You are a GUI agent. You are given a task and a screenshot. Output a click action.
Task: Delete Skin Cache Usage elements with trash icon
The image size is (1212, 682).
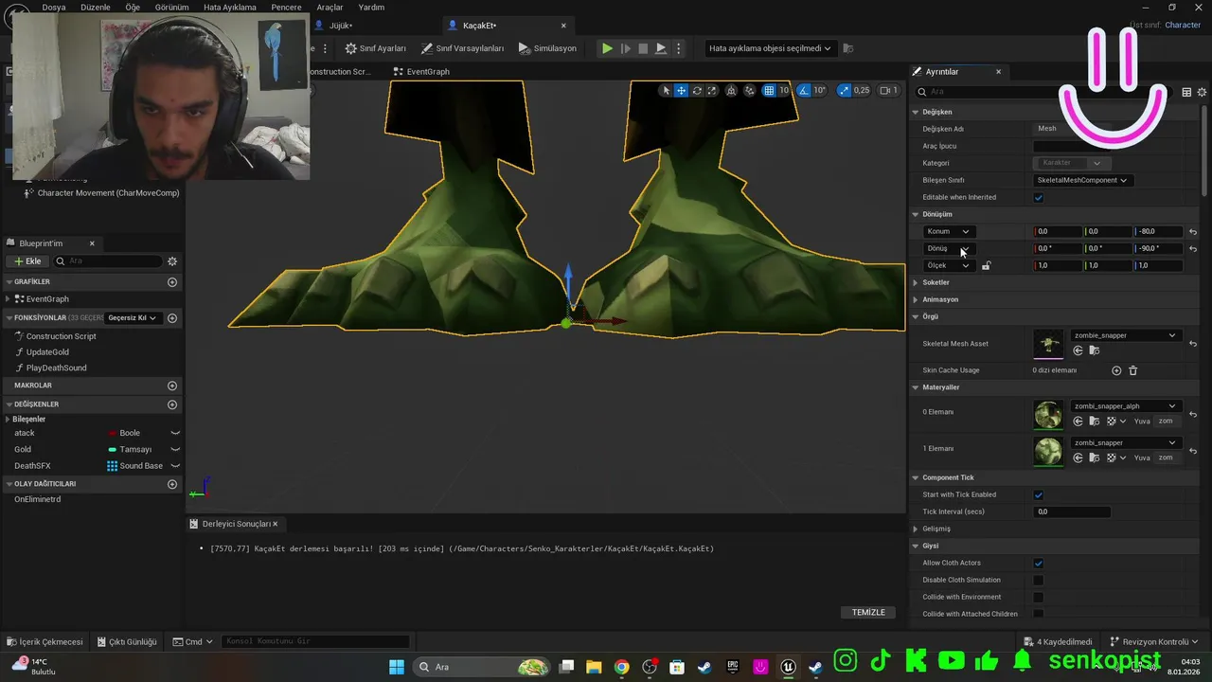pos(1132,370)
